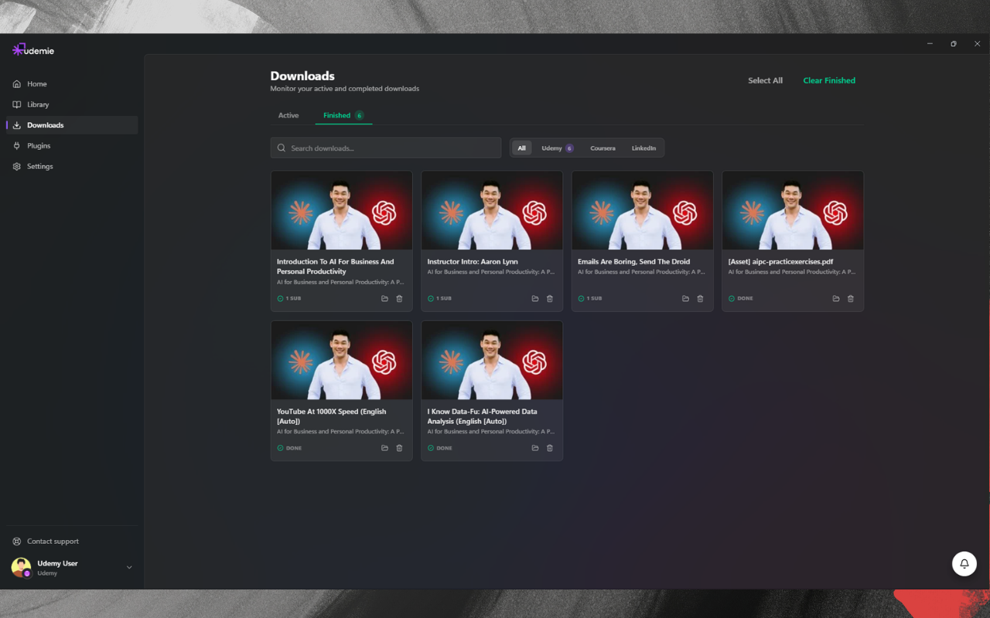Delete the Introduction To AI download
The image size is (990, 618).
point(399,298)
